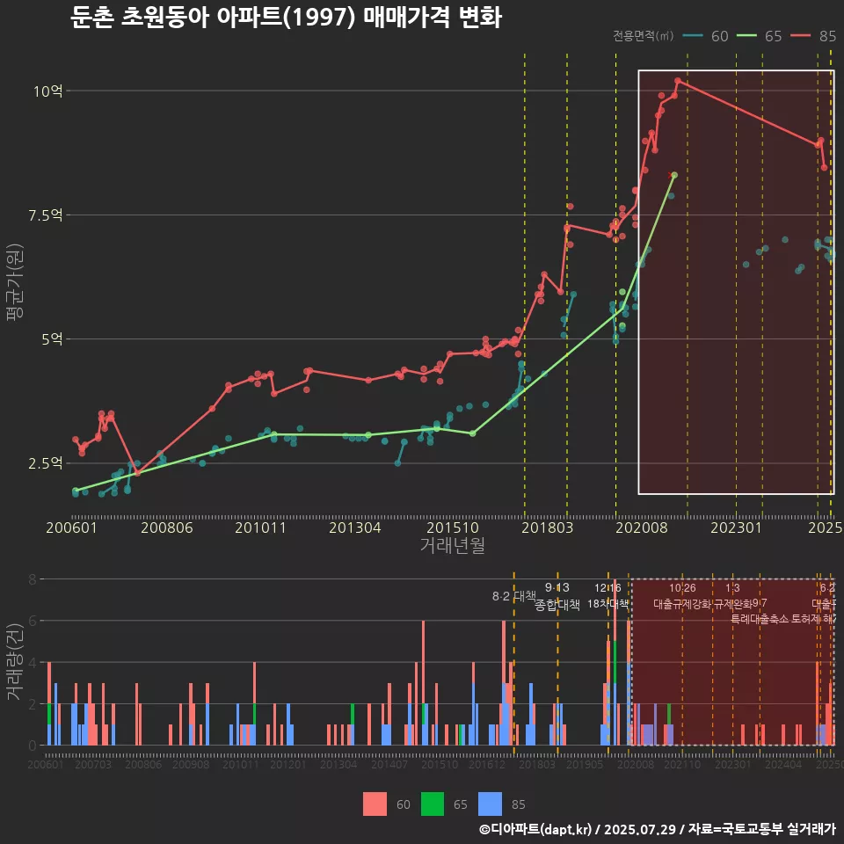Image resolution: width=844 pixels, height=844 pixels.
Task: Click the 6 label on volume chart y-axis
Action: click(x=33, y=622)
